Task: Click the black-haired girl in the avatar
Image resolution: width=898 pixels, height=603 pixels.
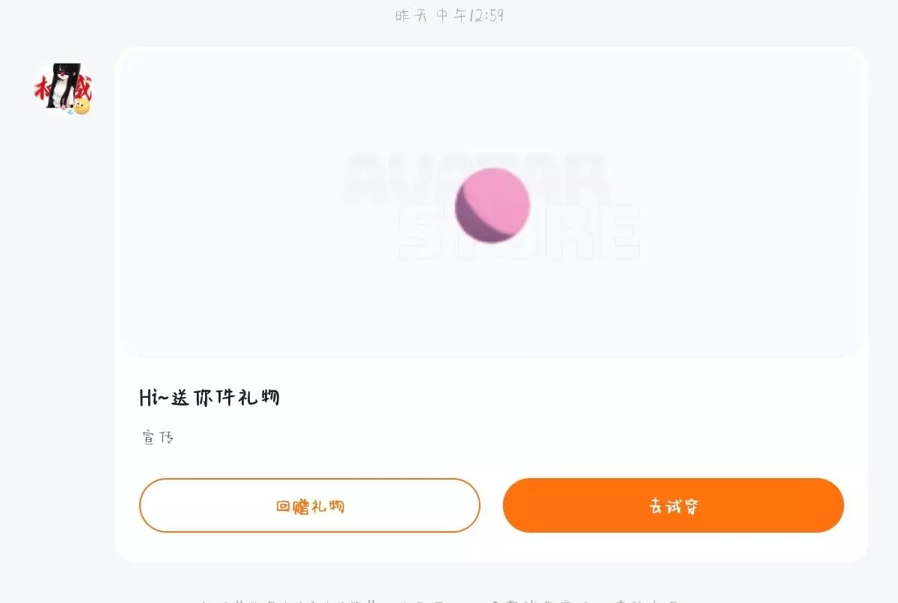Action: click(61, 90)
